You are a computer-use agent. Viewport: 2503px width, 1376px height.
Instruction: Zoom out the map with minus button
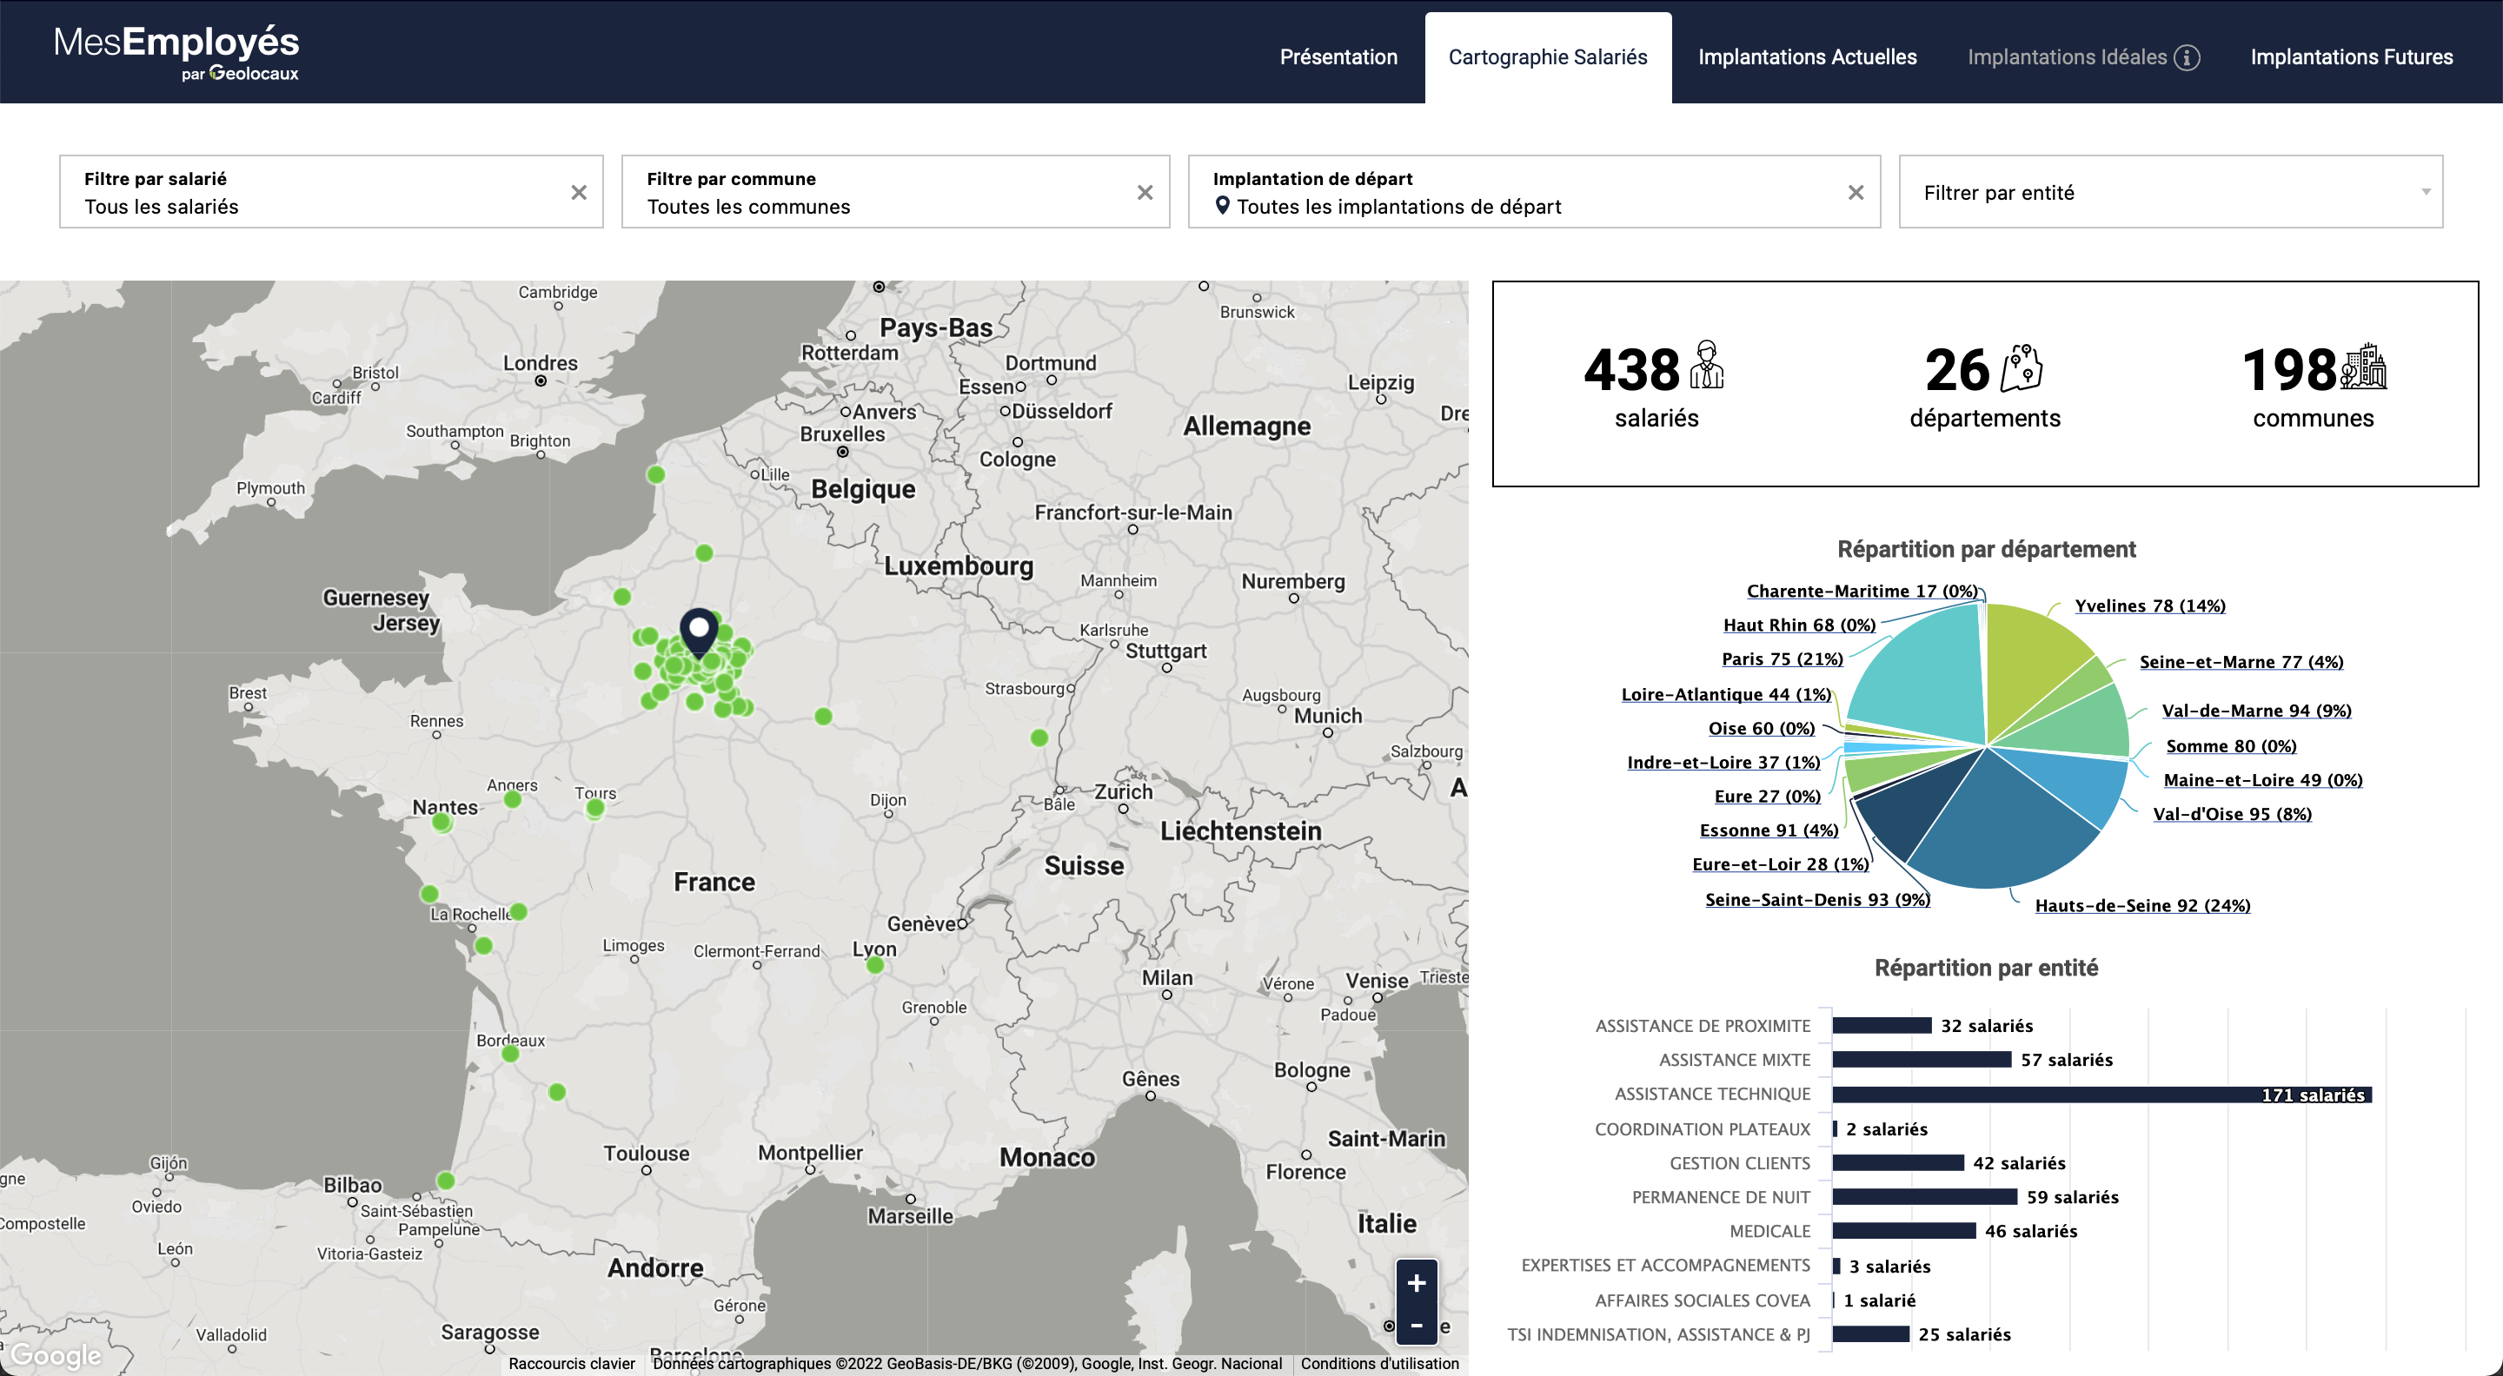(x=1416, y=1326)
